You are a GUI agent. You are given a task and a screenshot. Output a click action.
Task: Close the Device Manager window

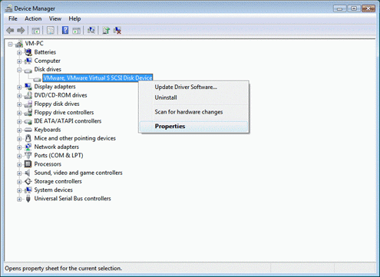[x=368, y=8]
